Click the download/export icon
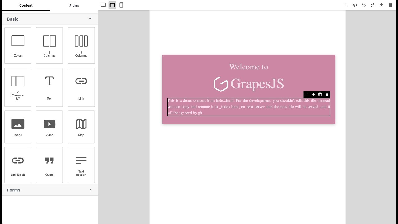Image resolution: width=398 pixels, height=224 pixels. point(382,5)
